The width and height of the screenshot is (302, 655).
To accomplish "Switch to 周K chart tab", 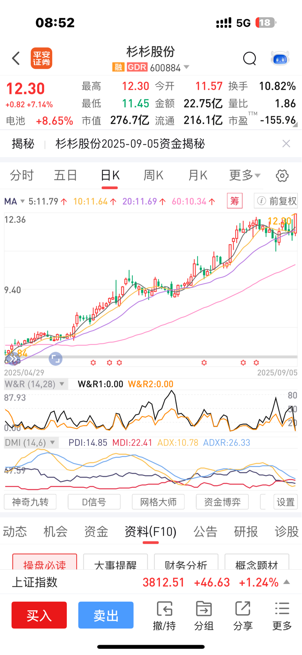I will (x=154, y=175).
